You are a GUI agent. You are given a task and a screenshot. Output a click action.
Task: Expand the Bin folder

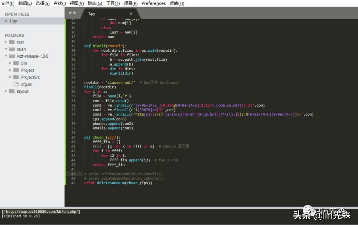point(10,63)
